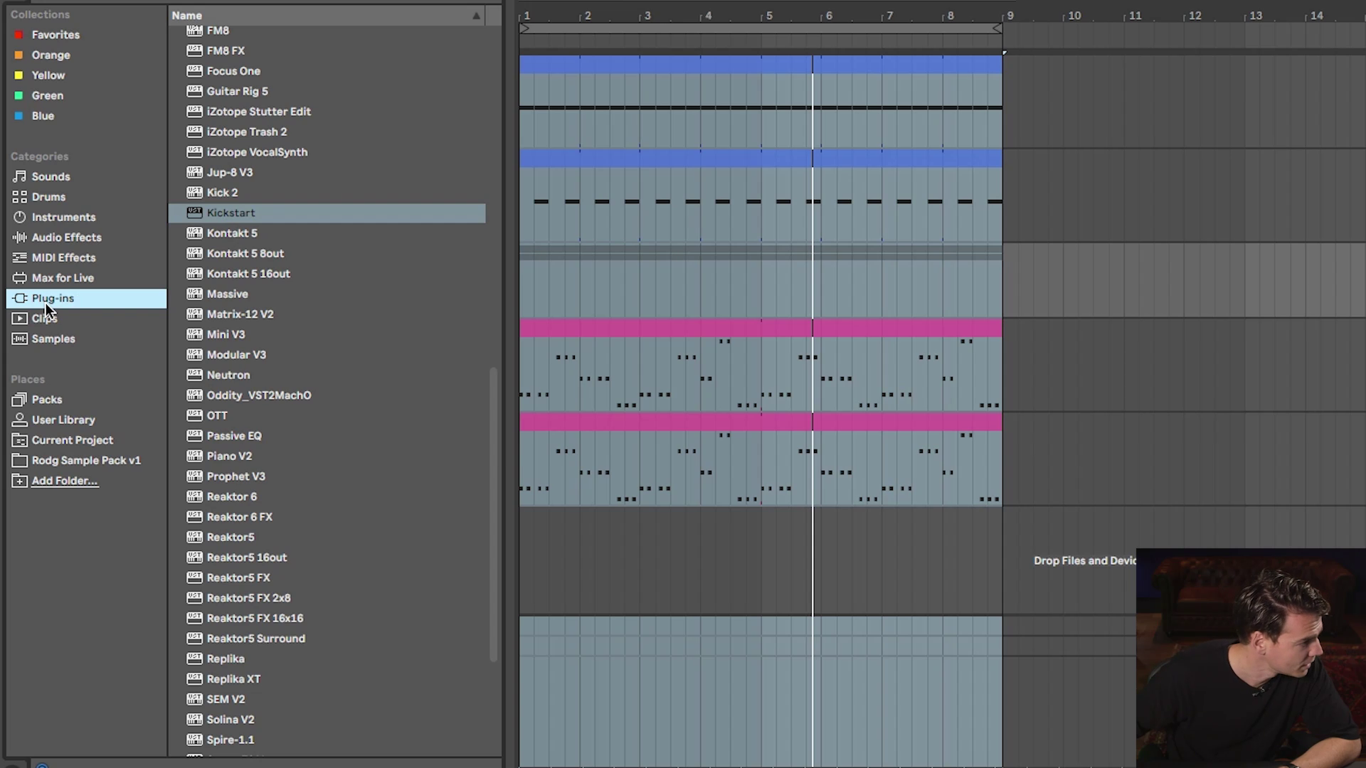The width and height of the screenshot is (1366, 768).
Task: Click the Drums category icon
Action: (x=19, y=197)
